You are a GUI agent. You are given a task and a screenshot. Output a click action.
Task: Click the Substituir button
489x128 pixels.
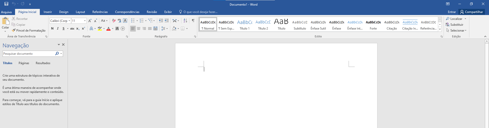(455, 25)
